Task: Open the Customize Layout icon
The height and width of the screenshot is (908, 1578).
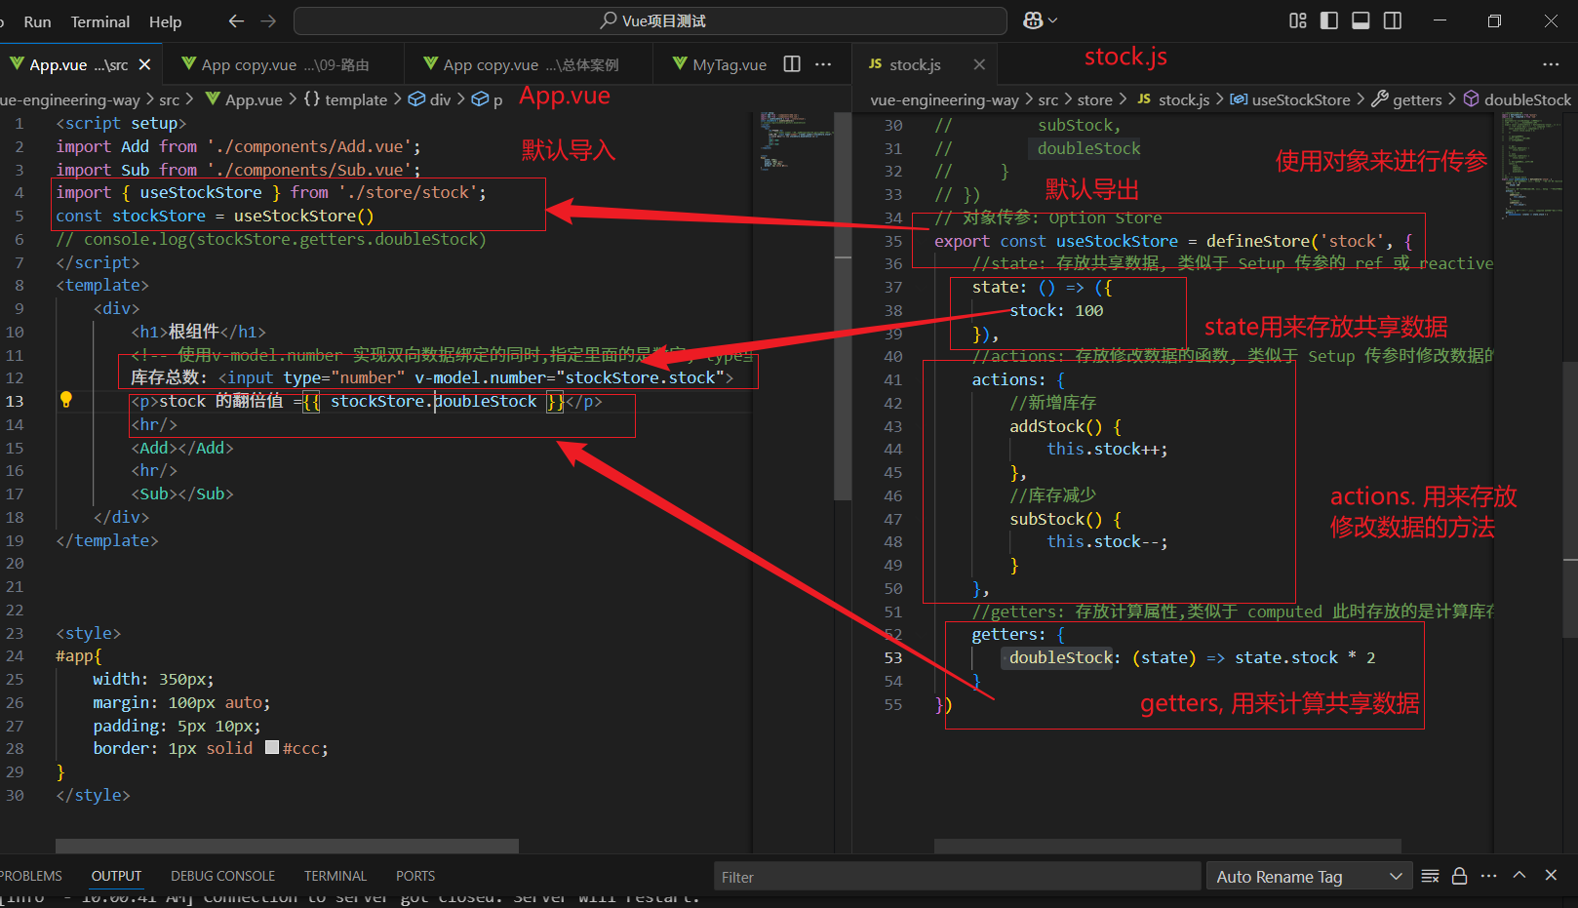Action: pos(1297,20)
